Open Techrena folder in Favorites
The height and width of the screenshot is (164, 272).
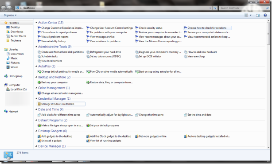[16, 41]
